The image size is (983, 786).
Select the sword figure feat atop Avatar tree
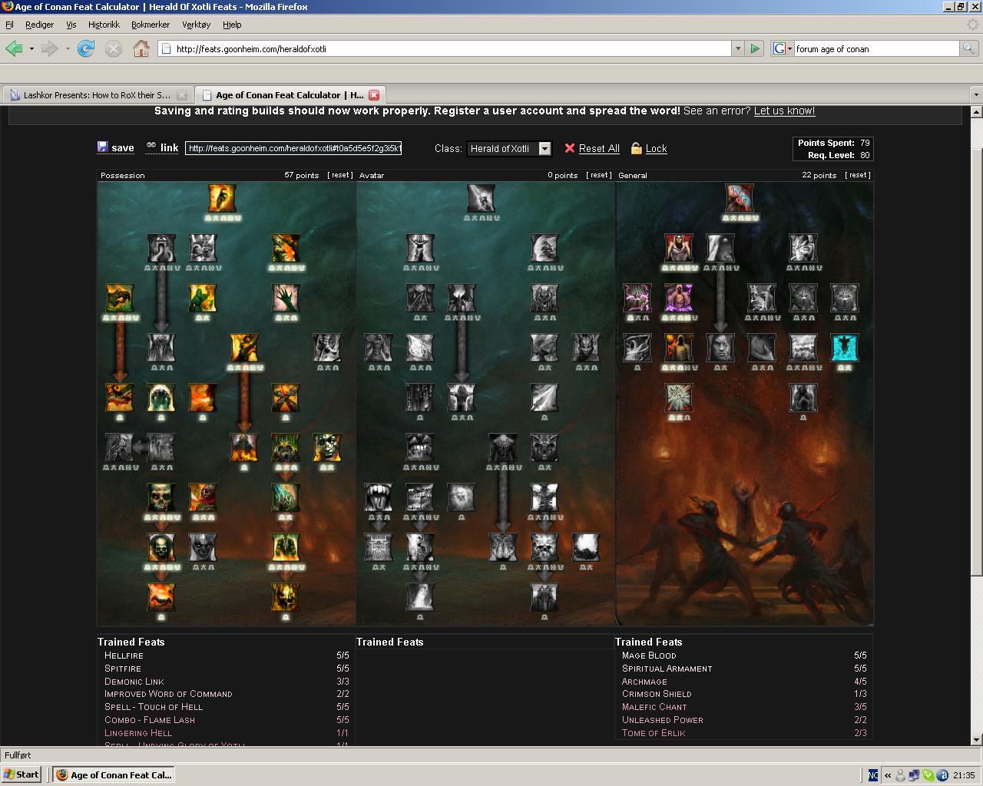(482, 198)
